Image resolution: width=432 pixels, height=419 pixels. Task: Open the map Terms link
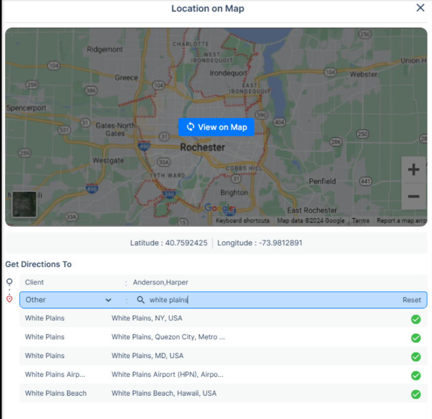[360, 221]
